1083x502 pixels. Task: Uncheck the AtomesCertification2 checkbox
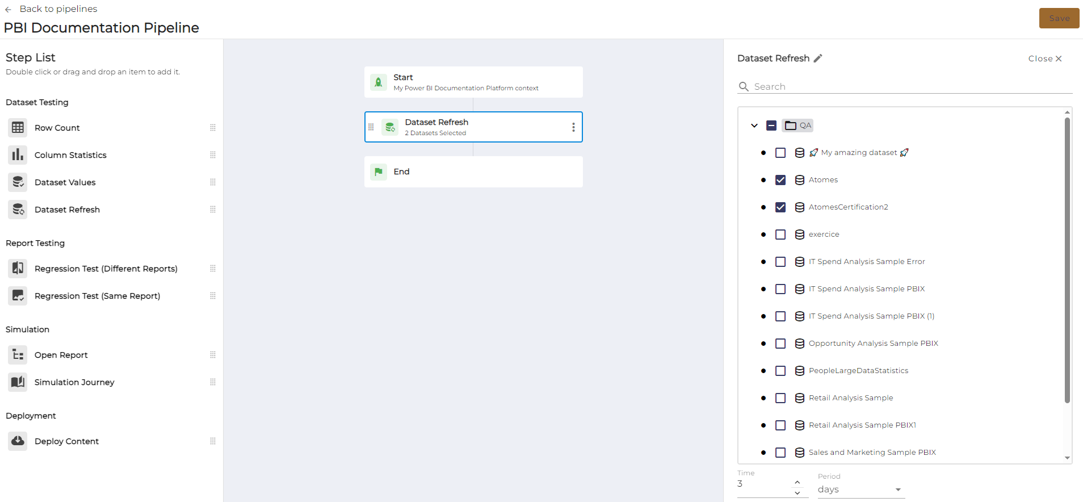pos(780,207)
